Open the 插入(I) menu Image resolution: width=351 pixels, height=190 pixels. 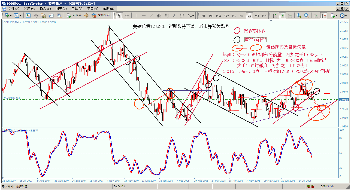tap(45, 9)
